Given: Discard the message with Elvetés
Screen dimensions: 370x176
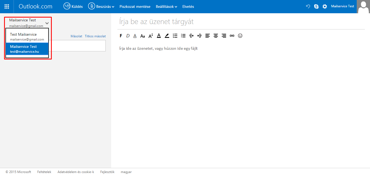Looking at the screenshot, I should (188, 6).
